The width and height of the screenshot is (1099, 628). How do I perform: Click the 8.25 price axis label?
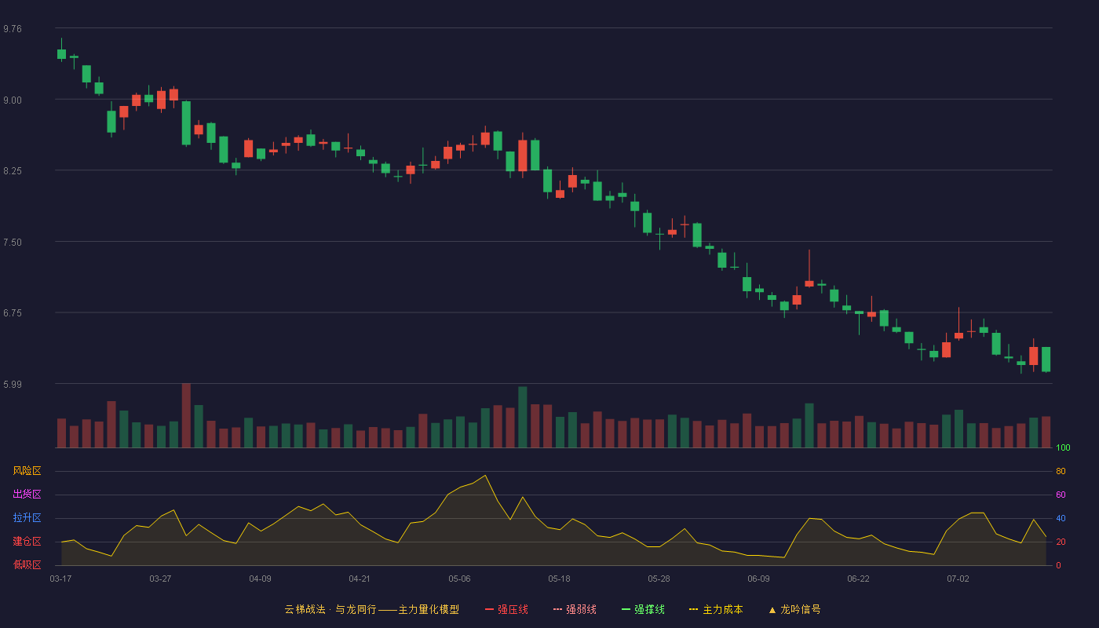pos(13,171)
